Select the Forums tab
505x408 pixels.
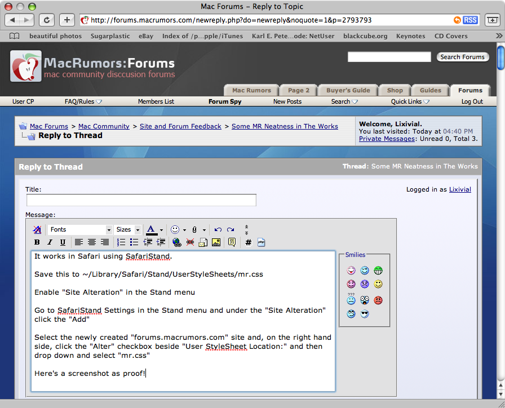pyautogui.click(x=470, y=91)
